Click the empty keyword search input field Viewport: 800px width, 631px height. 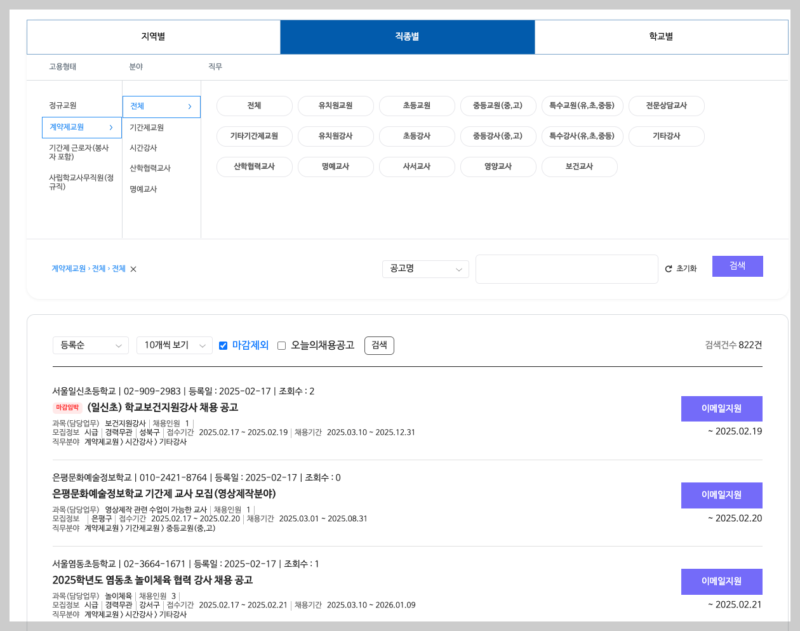pyautogui.click(x=566, y=269)
